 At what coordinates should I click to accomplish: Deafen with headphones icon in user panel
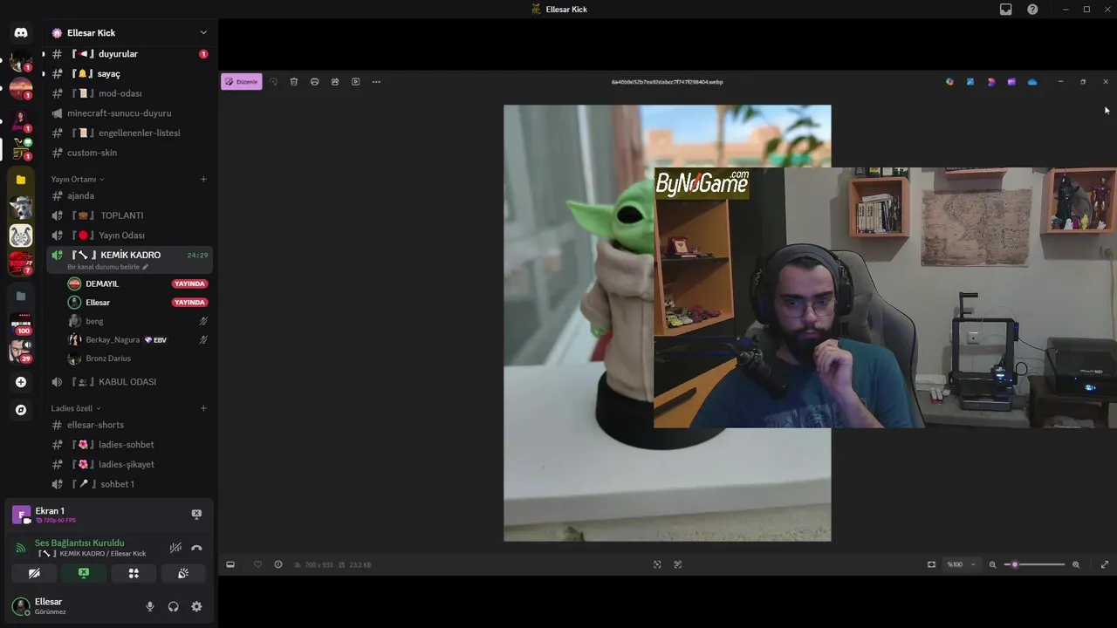tap(174, 606)
